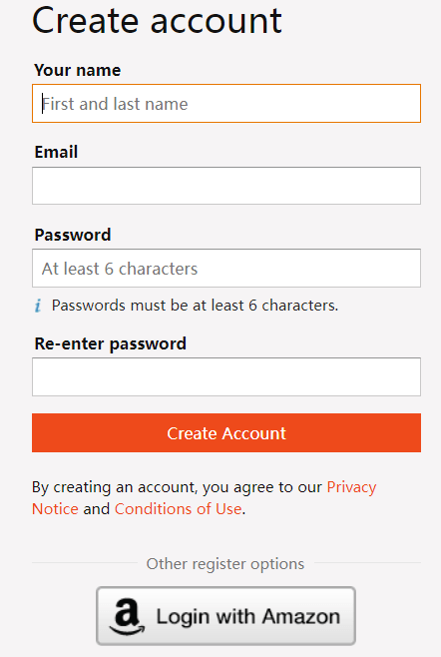Select the Password field with 6 characters placeholder
Image resolution: width=441 pixels, height=657 pixels.
(226, 269)
